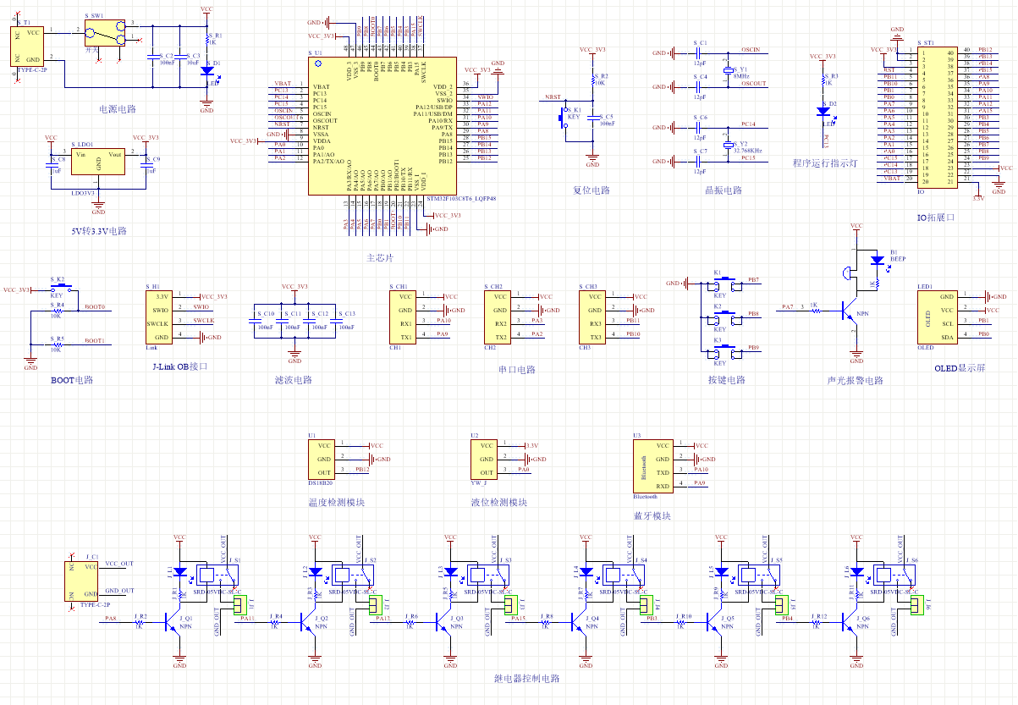Click the 程序运行指示灯 label
Viewport: 1018px width, 705px height.
825,162
